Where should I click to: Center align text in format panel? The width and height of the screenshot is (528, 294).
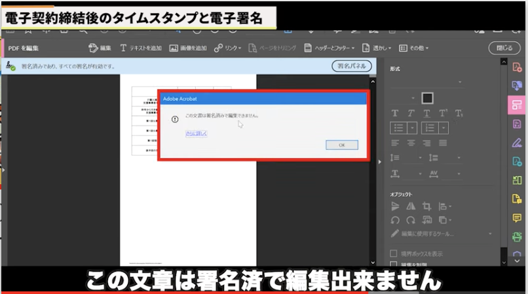click(411, 143)
